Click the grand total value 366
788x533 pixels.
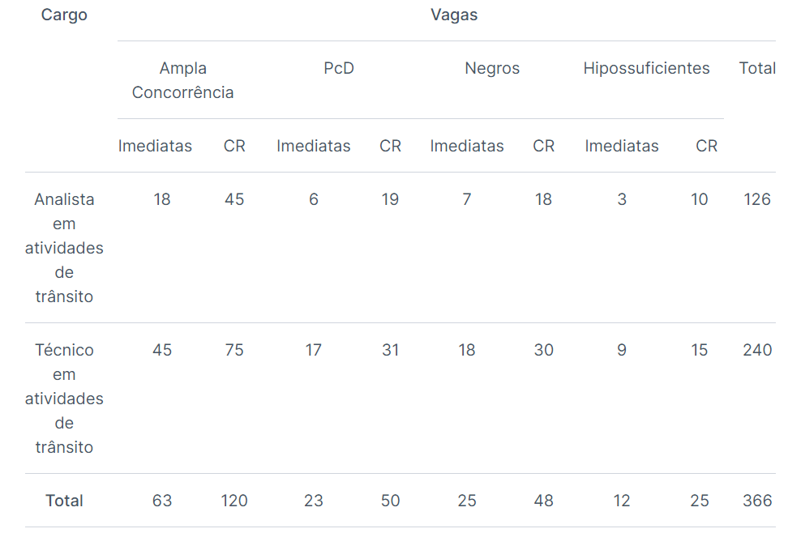pos(757,501)
